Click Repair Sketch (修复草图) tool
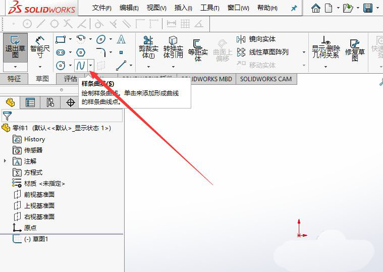The image size is (383, 272). point(355,50)
